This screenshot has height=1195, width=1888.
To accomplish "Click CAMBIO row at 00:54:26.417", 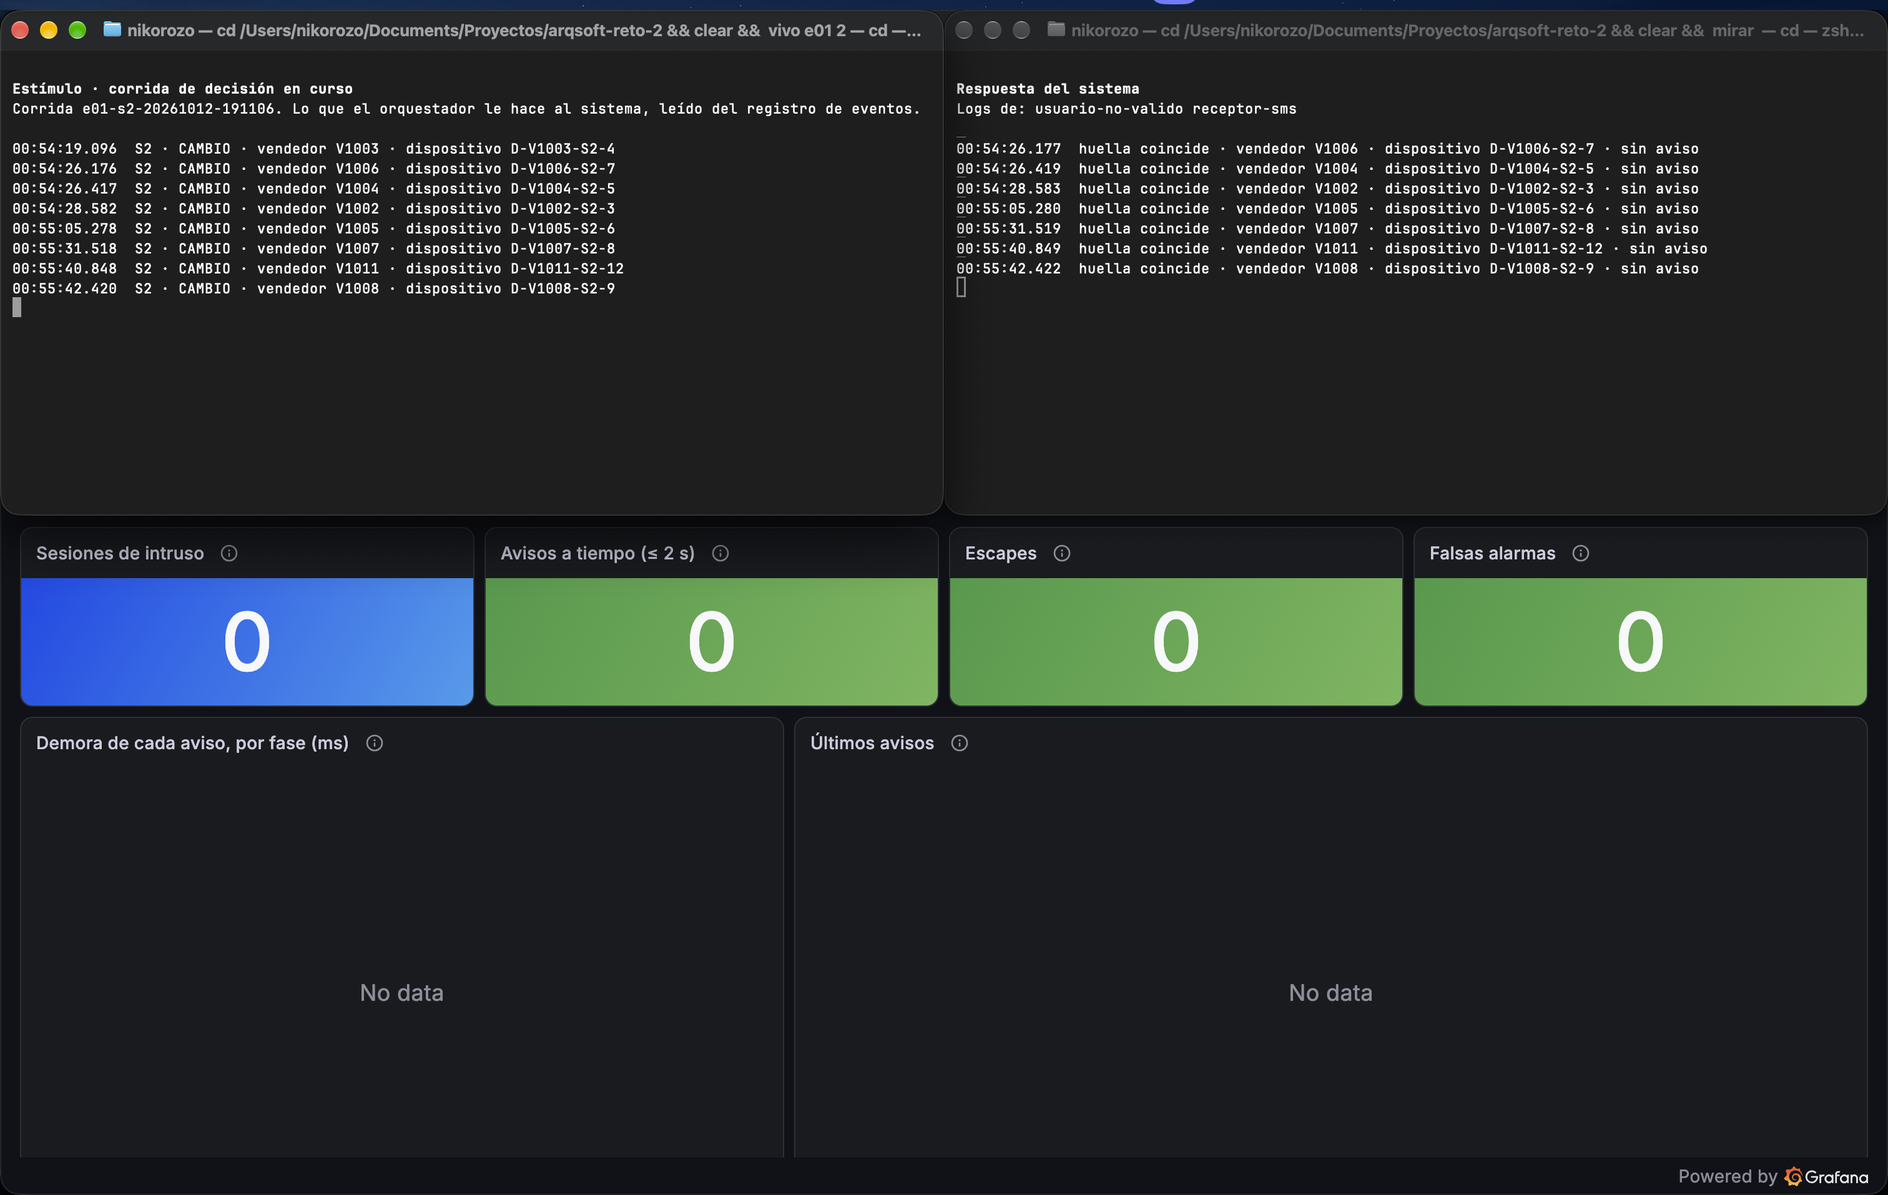I will point(313,189).
